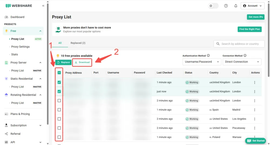Open Stats in the sidebar
The width and height of the screenshot is (270, 145).
pyautogui.click(x=15, y=55)
